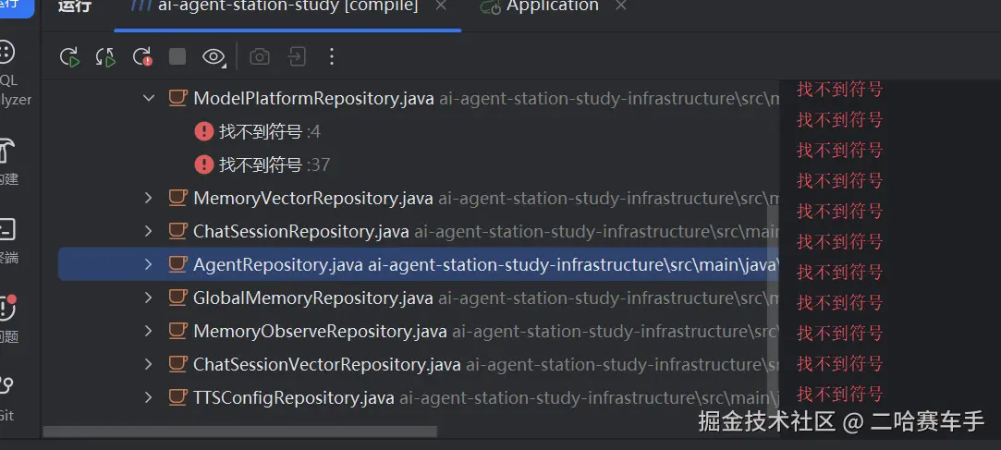Select MemoryVectorRepository.java row
1001x450 pixels.
coord(418,198)
